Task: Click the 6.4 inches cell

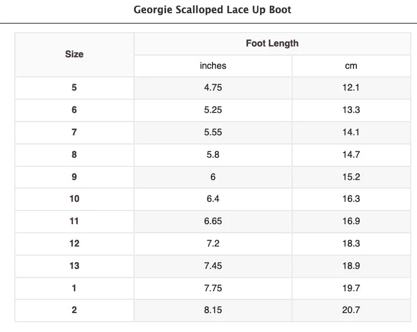Action: [213, 199]
